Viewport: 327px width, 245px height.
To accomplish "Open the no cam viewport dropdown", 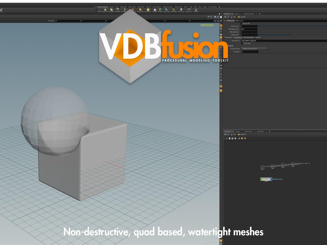I will point(210,25).
